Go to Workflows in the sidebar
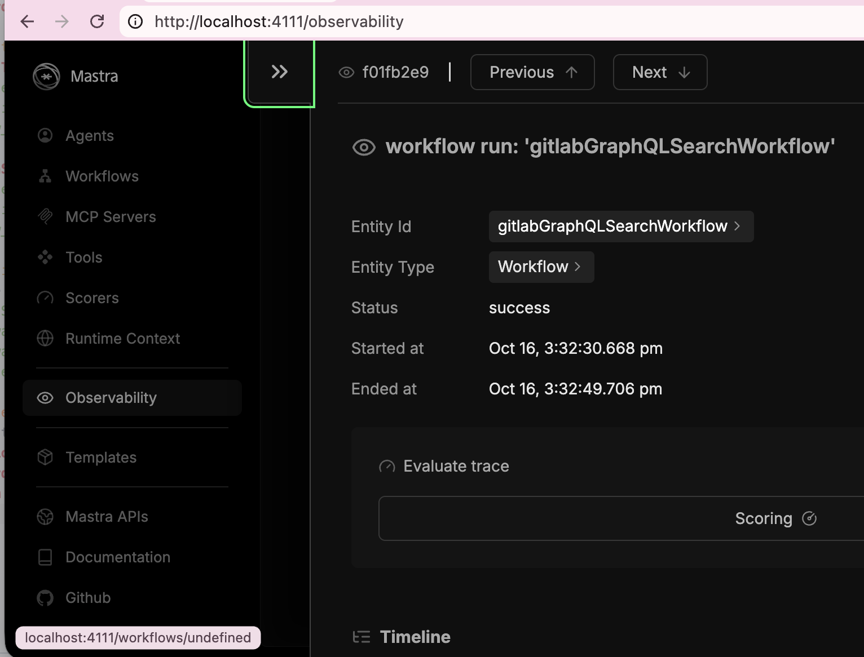864x657 pixels. 102,176
